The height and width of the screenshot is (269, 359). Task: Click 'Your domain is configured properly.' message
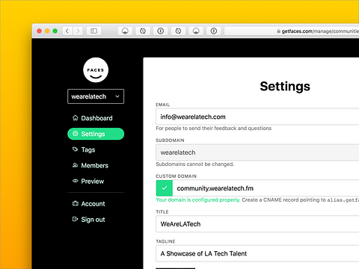(198, 200)
